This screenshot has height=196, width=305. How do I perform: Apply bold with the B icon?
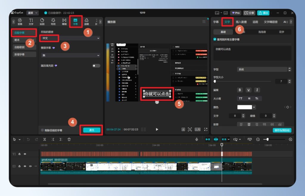point(240,90)
